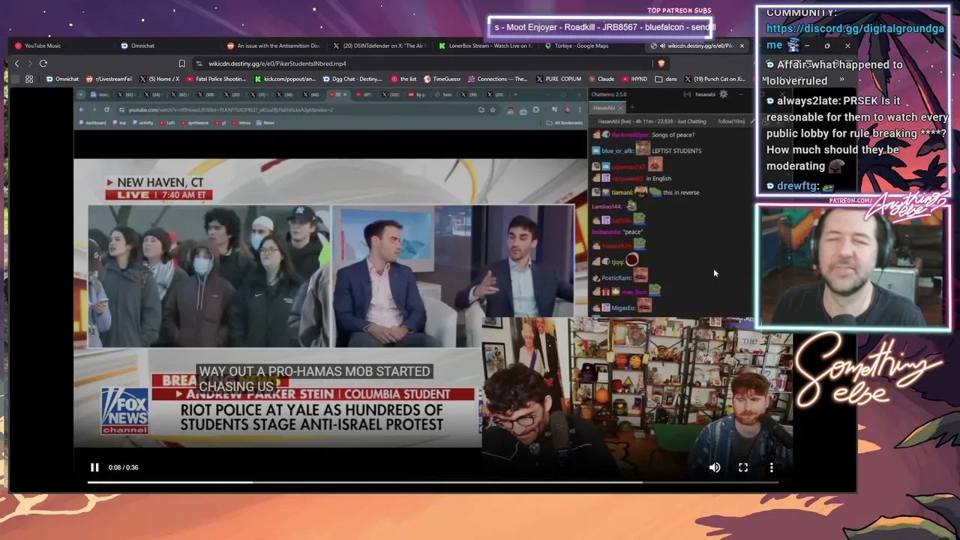960x540 pixels.
Task: Enter fullscreen on the video player
Action: tap(743, 467)
